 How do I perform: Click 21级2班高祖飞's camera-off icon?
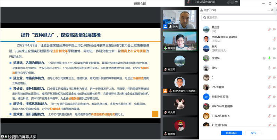274,116
